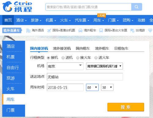
Task: Select the 送机 radio option
Action: (63, 58)
